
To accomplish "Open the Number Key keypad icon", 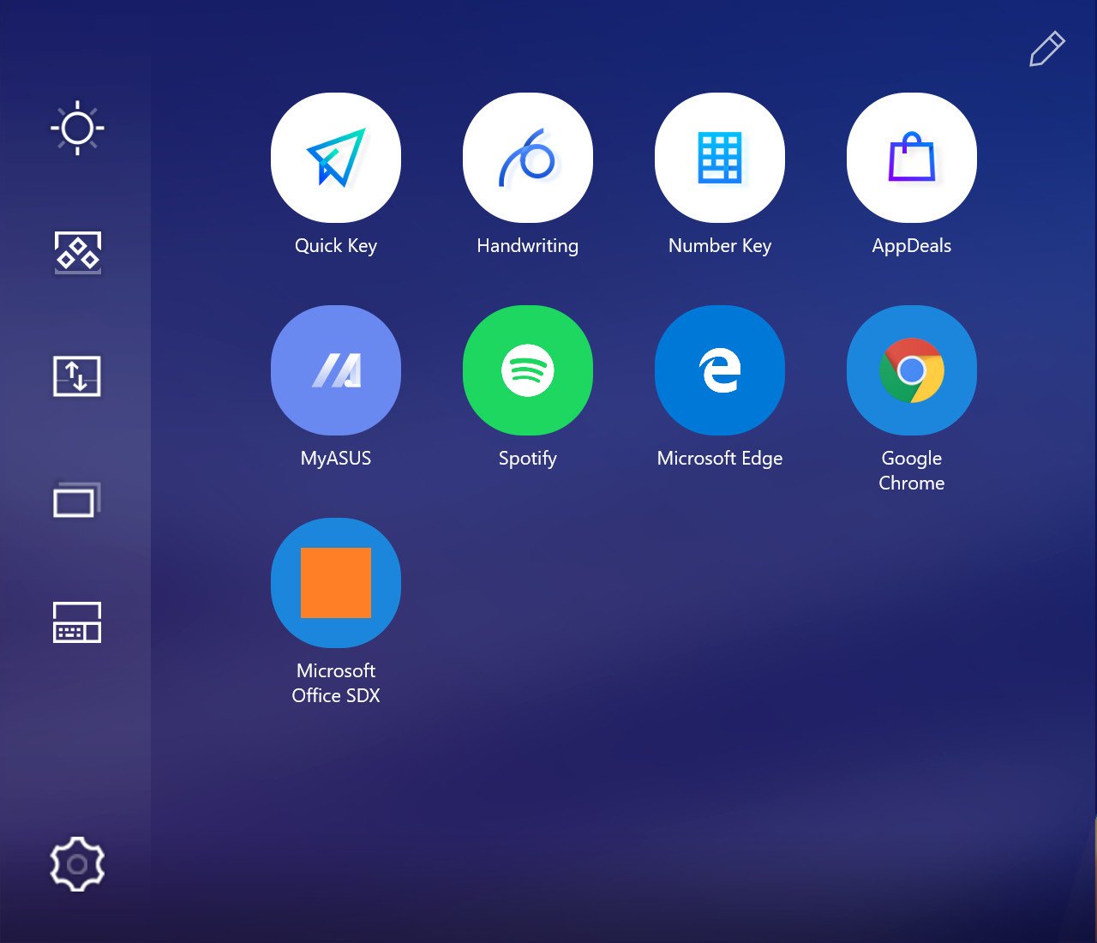I will coord(720,158).
